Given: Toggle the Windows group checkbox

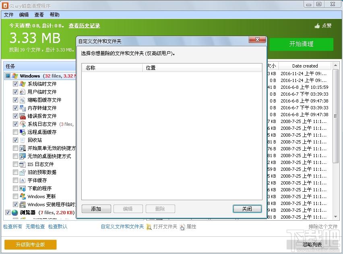Looking at the screenshot, I should point(8,76).
